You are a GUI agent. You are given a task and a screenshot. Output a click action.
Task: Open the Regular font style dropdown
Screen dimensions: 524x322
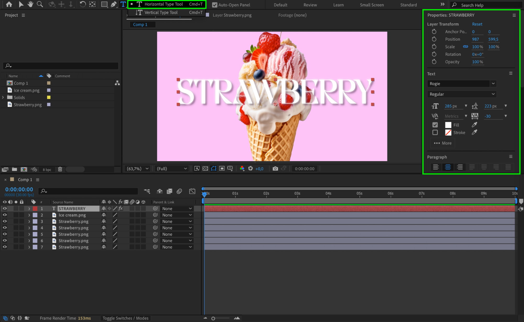[493, 94]
